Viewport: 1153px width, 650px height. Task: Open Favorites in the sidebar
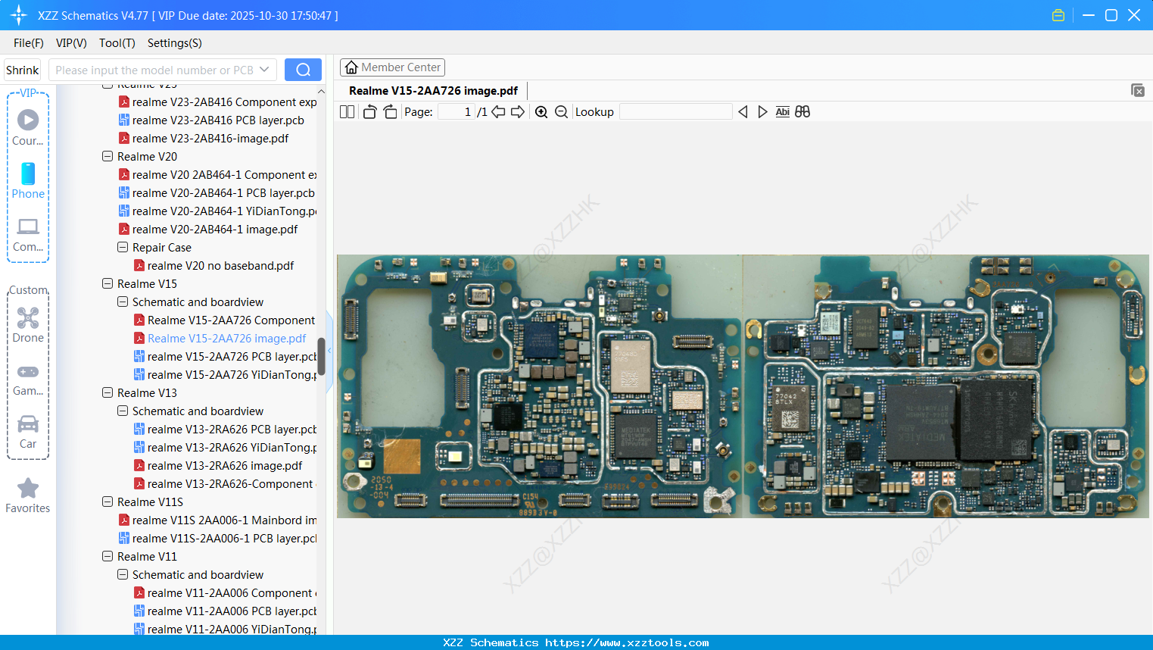click(28, 495)
